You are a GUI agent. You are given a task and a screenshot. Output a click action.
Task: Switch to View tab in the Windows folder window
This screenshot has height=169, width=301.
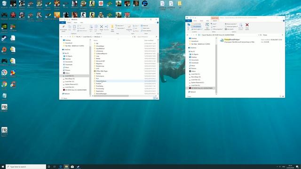coord(81,23)
